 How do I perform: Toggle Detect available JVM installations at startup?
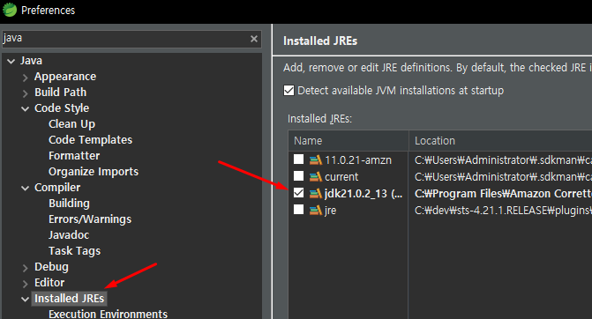pyautogui.click(x=289, y=91)
